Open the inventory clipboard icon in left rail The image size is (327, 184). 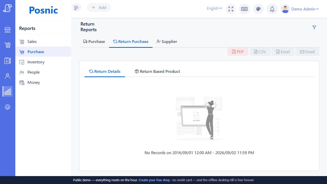click(x=8, y=61)
